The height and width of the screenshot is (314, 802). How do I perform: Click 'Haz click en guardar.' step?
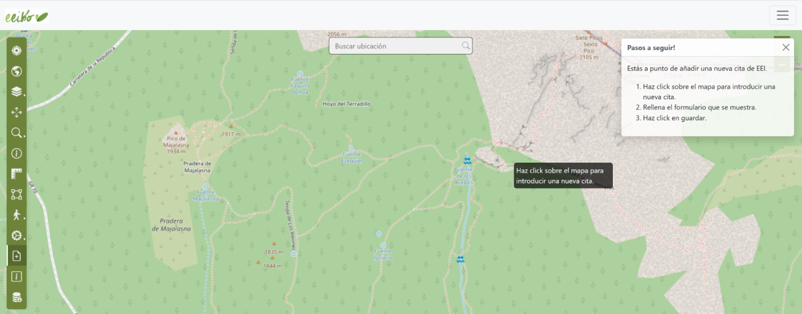coord(674,118)
